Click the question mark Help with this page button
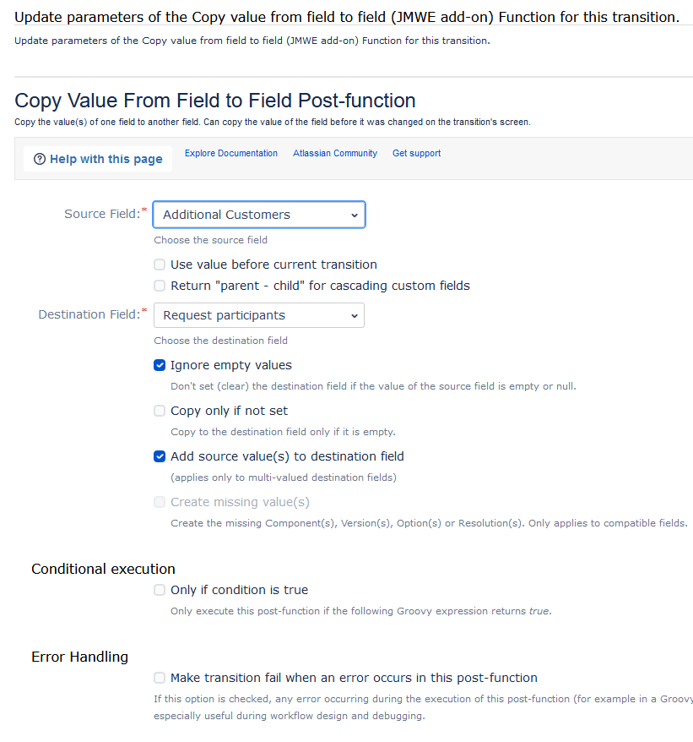Screen dimensions: 693x742 98,159
